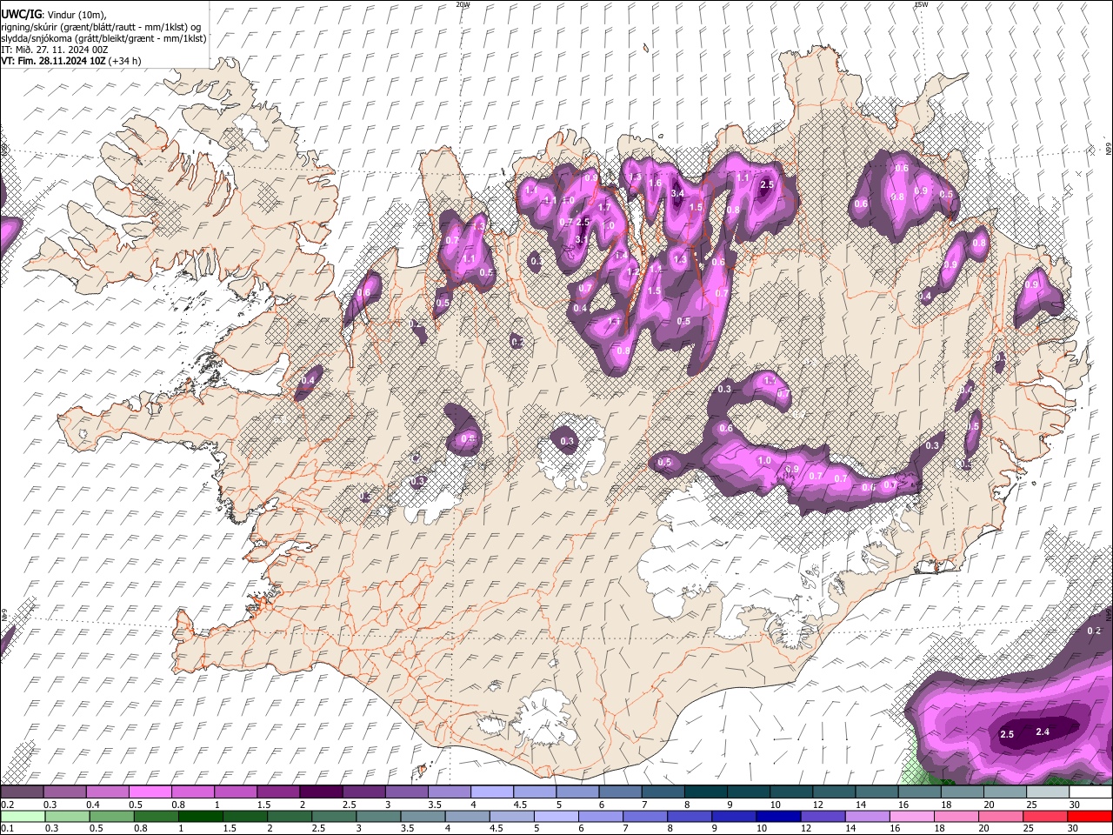
Task: Click the upper legend swatch between 0.5 and 0.8
Action: 150,792
